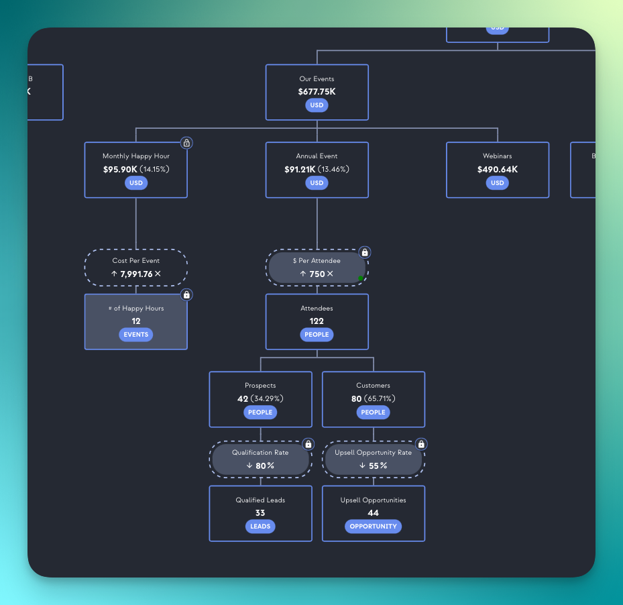This screenshot has width=623, height=605.
Task: Toggle the lock on Monthly Happy Hour node
Action: click(186, 143)
